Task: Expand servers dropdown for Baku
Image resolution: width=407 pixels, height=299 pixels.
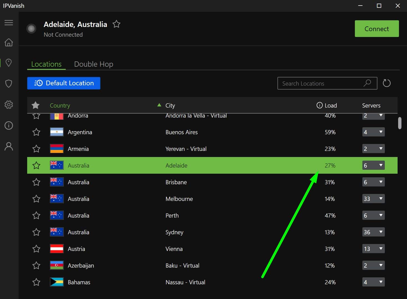Action: tap(373, 265)
